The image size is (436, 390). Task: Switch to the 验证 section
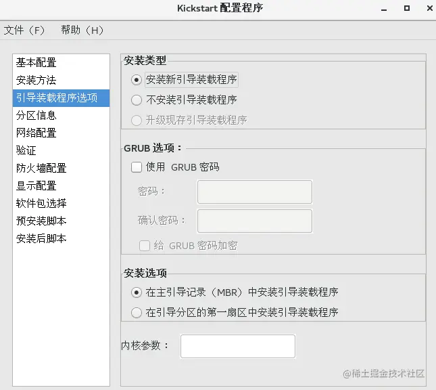click(61, 150)
